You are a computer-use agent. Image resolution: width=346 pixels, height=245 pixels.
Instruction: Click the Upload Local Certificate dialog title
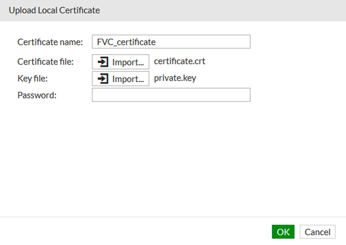click(x=54, y=10)
